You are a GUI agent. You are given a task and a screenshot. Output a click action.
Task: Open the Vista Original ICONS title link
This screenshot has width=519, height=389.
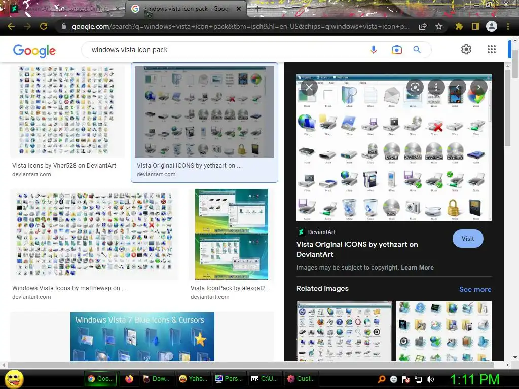pos(357,249)
